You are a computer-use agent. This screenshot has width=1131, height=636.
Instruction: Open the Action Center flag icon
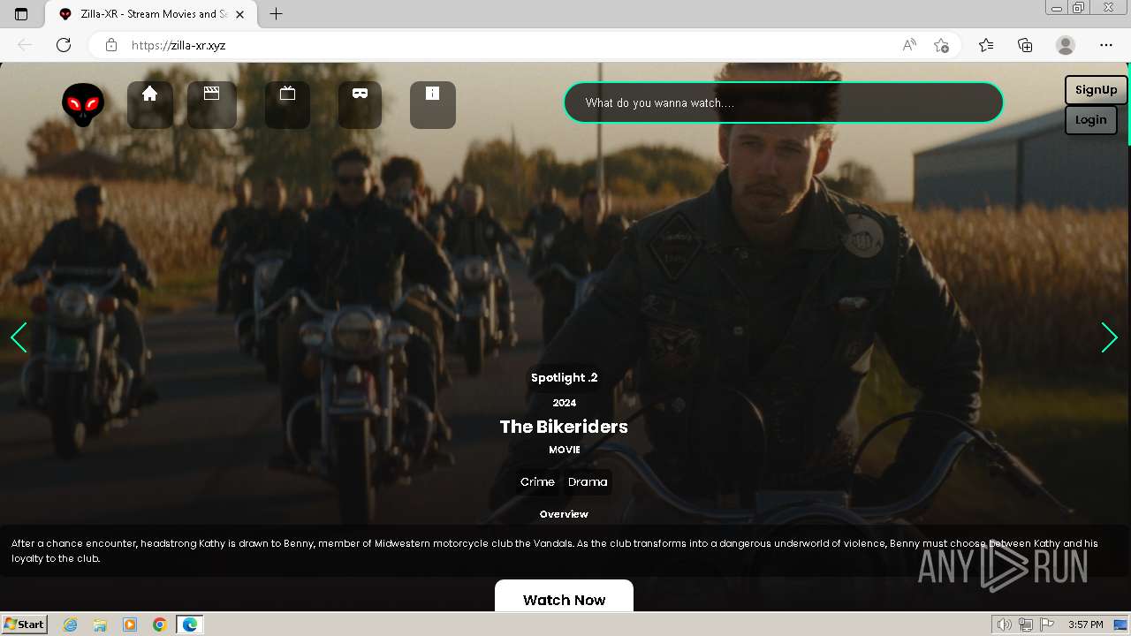point(1046,625)
